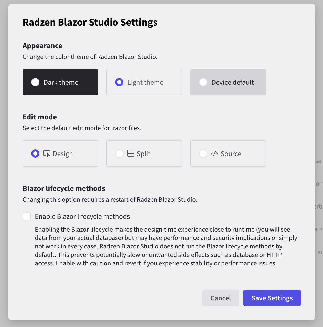Switch edit mode to Source

228,154
